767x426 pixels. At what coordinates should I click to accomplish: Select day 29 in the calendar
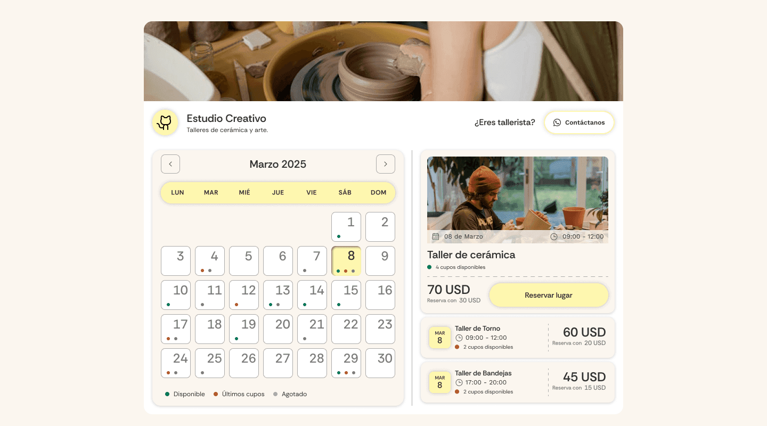click(346, 363)
